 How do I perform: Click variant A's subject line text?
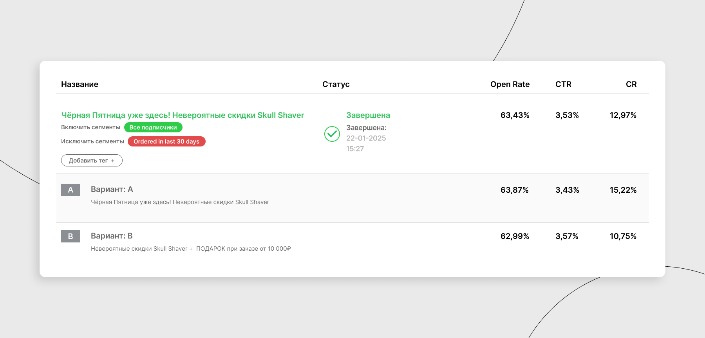tap(180, 202)
